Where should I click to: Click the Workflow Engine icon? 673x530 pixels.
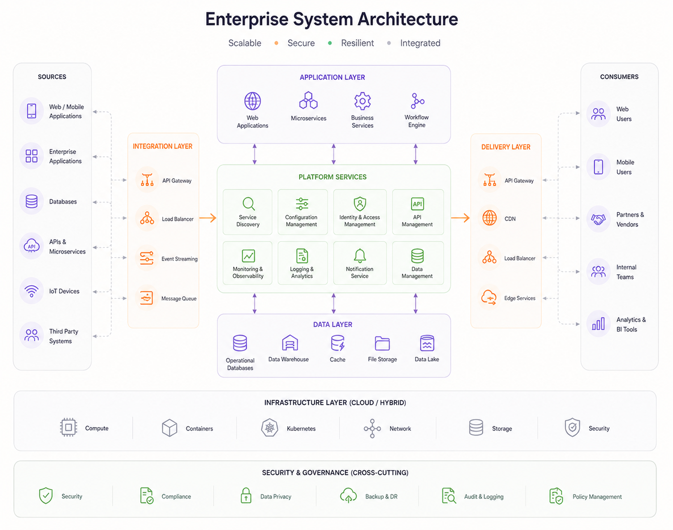tap(417, 101)
